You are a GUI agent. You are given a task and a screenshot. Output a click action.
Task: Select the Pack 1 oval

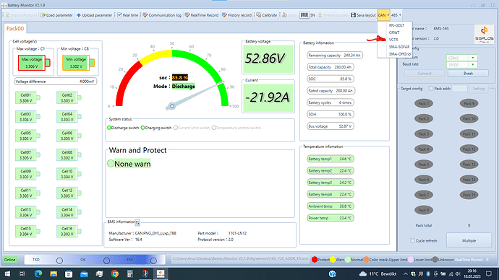(424, 103)
